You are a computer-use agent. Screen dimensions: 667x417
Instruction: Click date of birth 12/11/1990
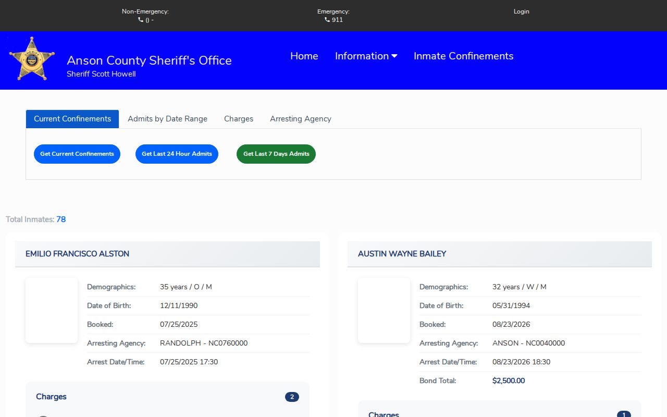click(179, 305)
